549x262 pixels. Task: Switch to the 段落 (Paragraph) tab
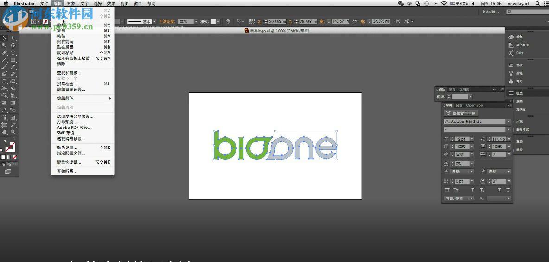459,105
